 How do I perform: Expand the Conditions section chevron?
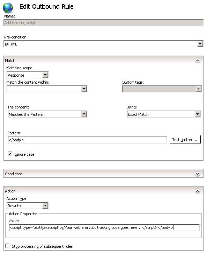click(198, 174)
